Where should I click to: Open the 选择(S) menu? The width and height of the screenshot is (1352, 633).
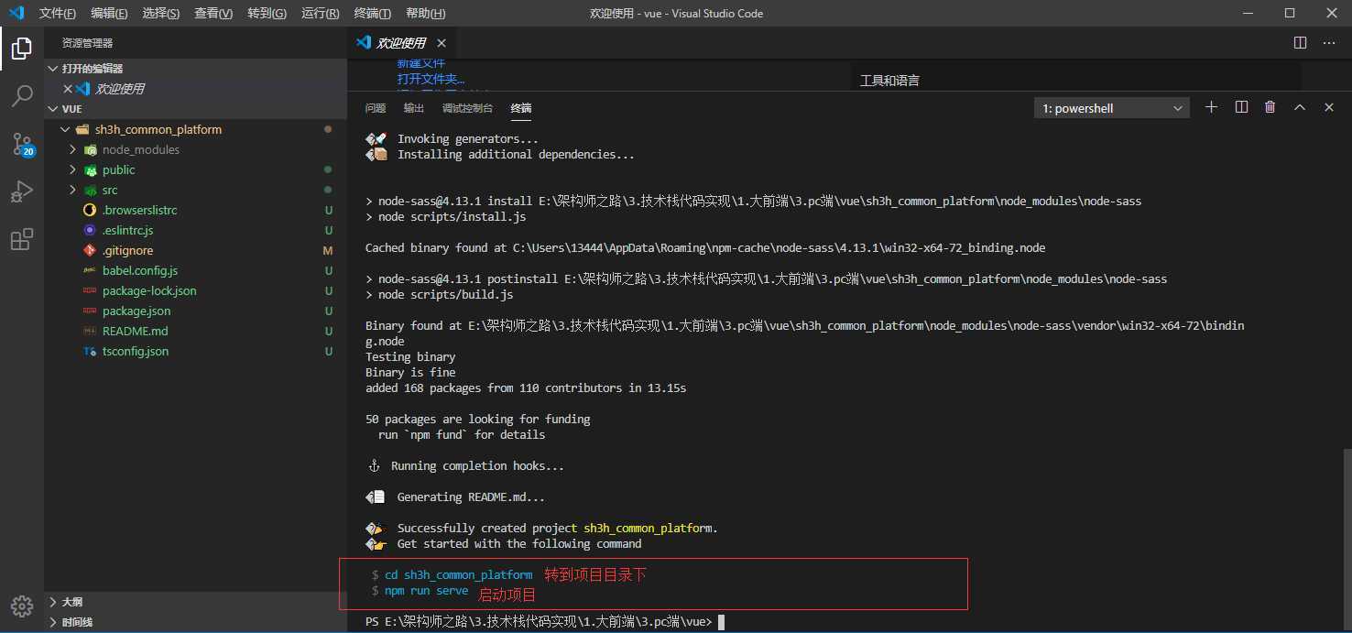tap(161, 14)
